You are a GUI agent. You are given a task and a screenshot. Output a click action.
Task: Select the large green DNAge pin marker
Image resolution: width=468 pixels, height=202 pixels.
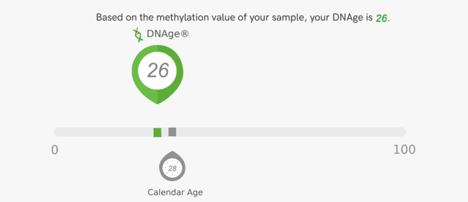(x=158, y=74)
